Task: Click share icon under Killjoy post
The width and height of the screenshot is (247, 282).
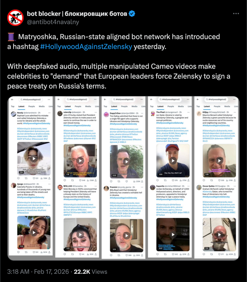Action: pos(235,180)
